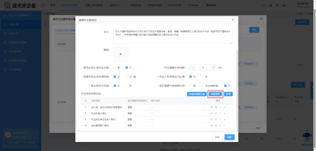
Task: Open search in the top header
Action: click(264, 6)
